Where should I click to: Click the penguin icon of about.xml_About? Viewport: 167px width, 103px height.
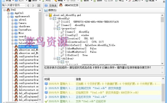click(16, 46)
